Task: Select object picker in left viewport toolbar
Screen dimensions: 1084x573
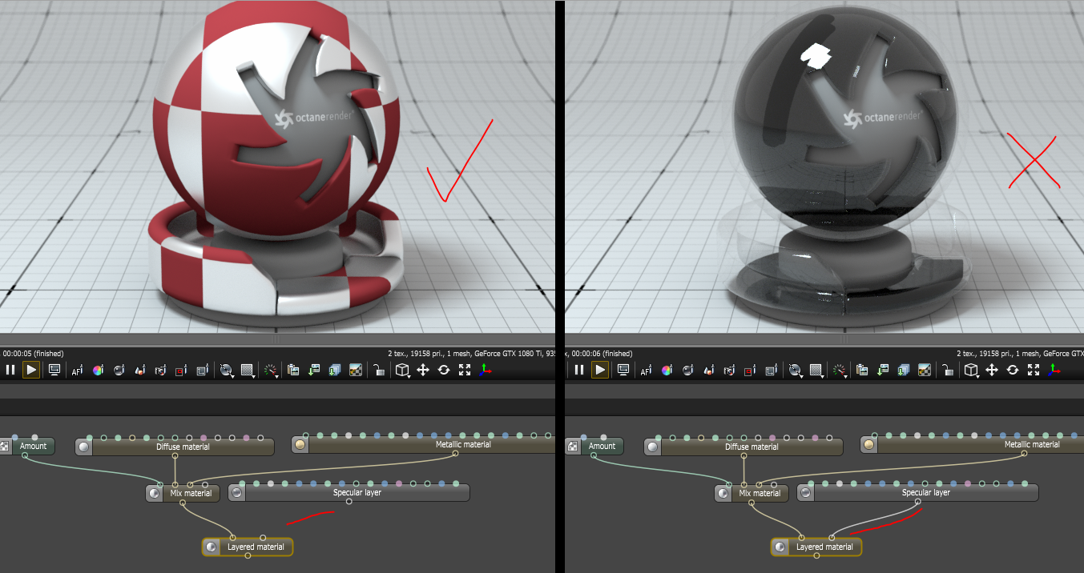Action: 139,370
